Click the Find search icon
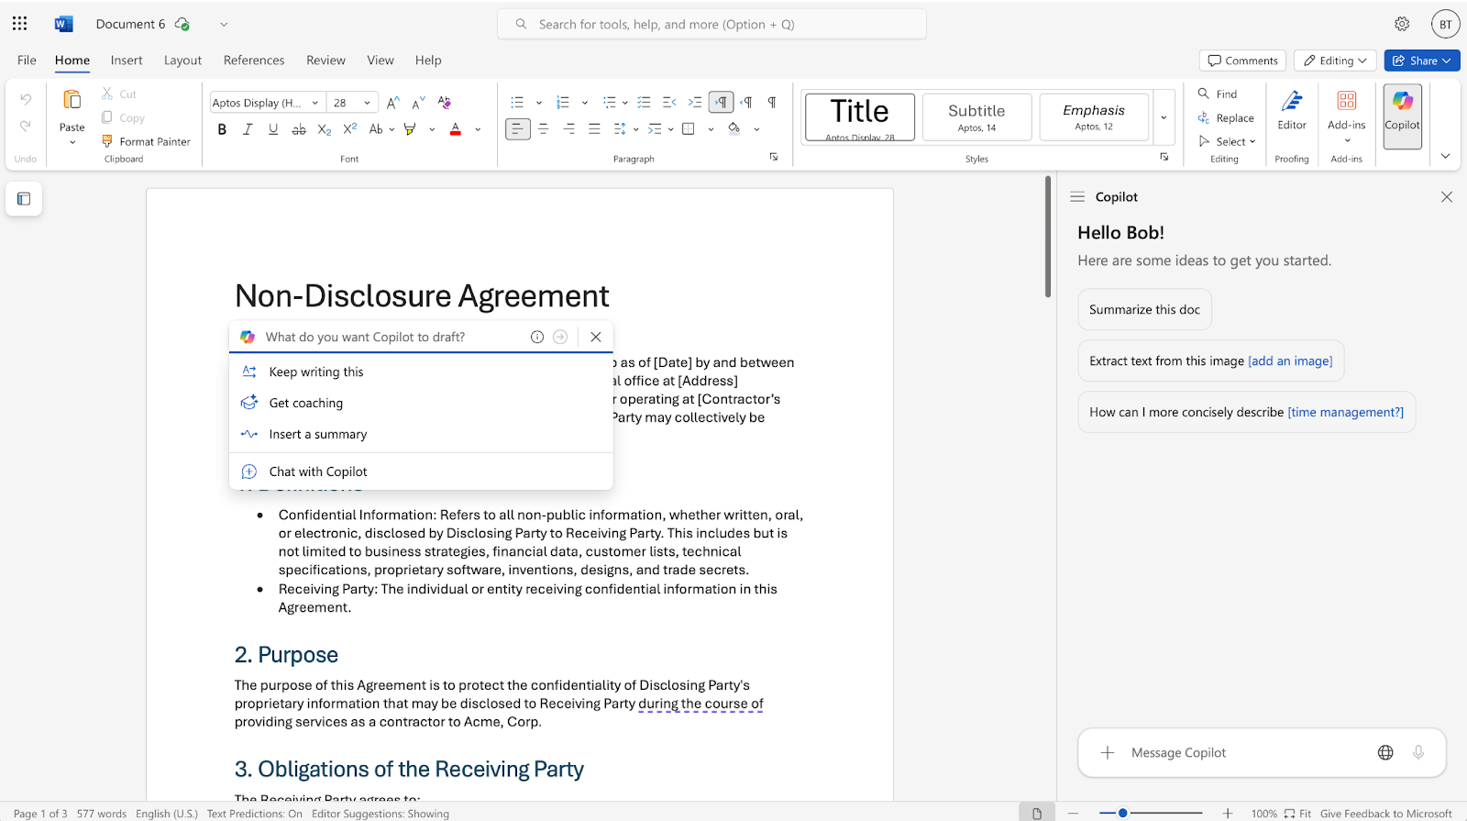 click(1204, 94)
